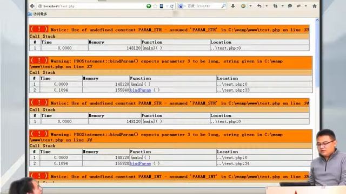
Task: Click location text ..\test.php:34
Action: pos(233,164)
